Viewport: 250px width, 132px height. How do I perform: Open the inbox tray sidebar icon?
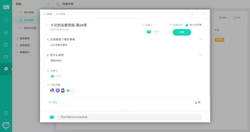coord(6,32)
